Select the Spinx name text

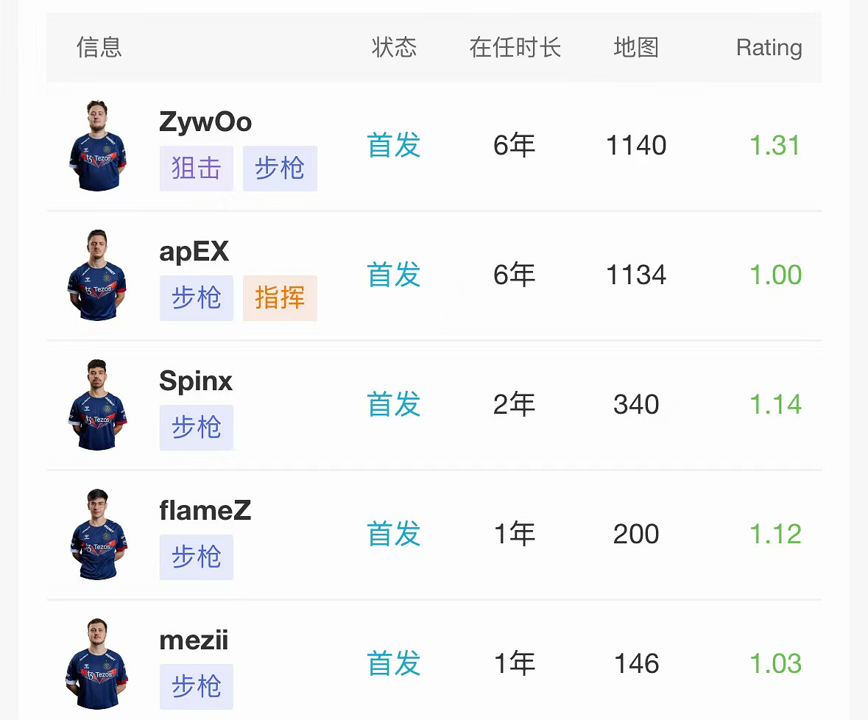(x=196, y=381)
